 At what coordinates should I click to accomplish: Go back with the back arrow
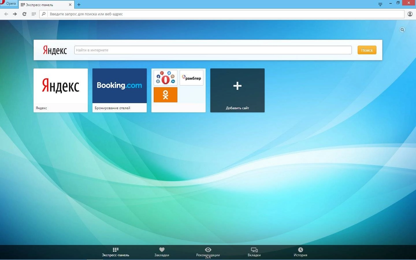pos(6,14)
